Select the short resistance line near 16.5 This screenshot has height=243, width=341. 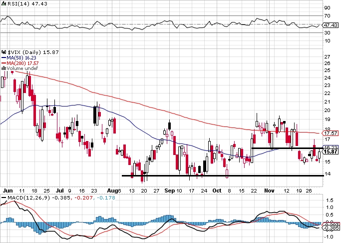pyautogui.click(x=285, y=148)
